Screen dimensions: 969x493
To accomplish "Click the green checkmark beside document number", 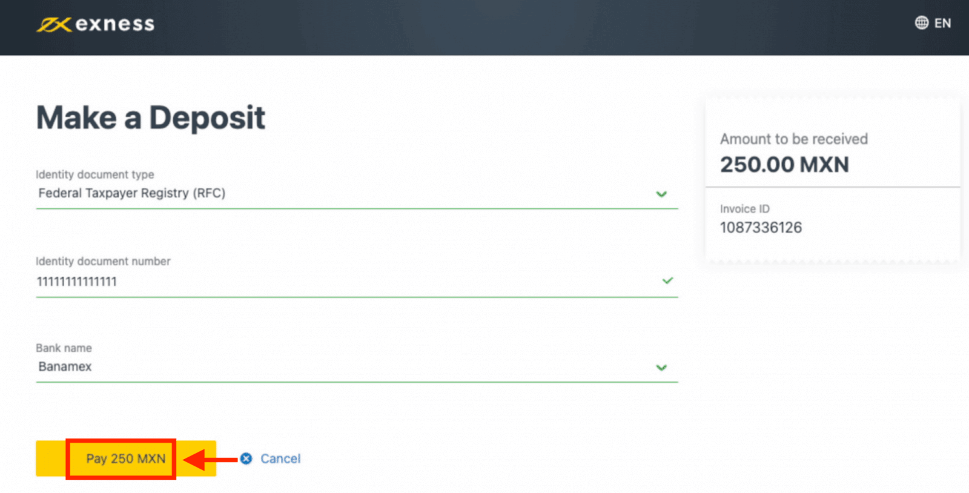I will (667, 281).
